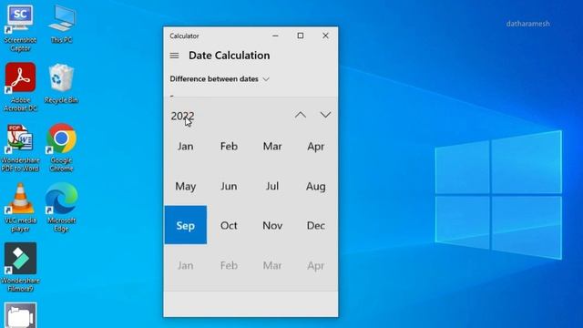Select greyed-out Jan of next year
The image size is (583, 328).
[186, 265]
